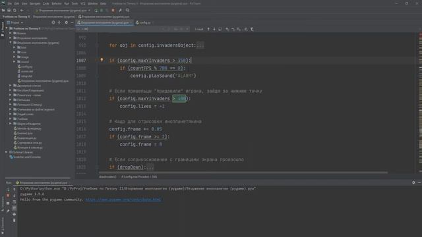The width and height of the screenshot is (422, 237).
Task: Click the project panel horizontal scrollbar
Action: coord(38,178)
